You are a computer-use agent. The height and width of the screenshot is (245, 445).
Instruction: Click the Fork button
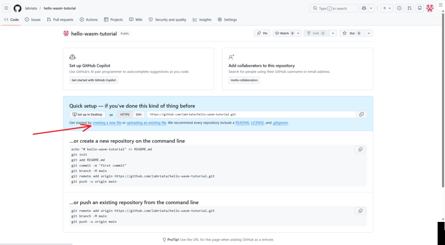pos(316,33)
